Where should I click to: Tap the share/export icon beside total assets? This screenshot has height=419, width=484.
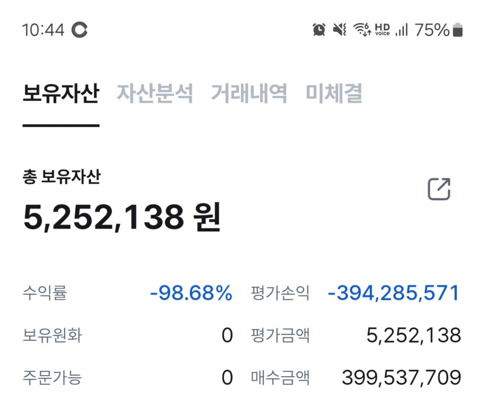439,188
